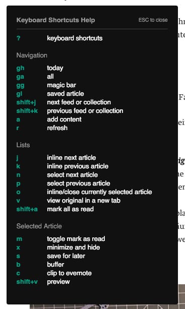185x309 pixels.
Task: Select 'toggle mark as read' entry
Action: tap(76, 239)
